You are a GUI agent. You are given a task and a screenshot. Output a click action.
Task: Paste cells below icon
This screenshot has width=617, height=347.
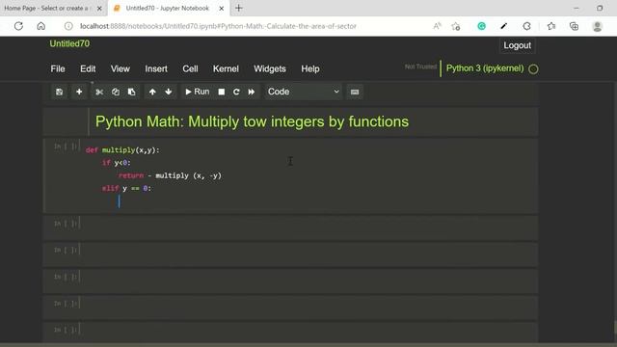point(131,92)
